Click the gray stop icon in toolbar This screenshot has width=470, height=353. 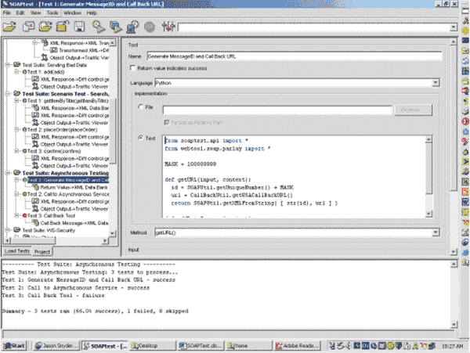[x=149, y=27]
